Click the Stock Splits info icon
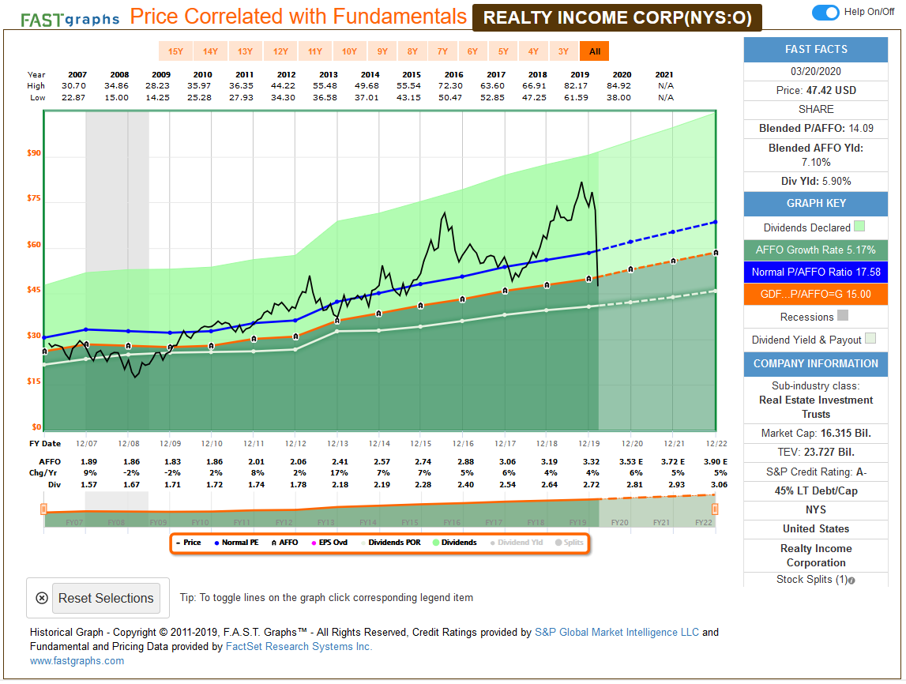This screenshot has width=906, height=684. pos(851,581)
